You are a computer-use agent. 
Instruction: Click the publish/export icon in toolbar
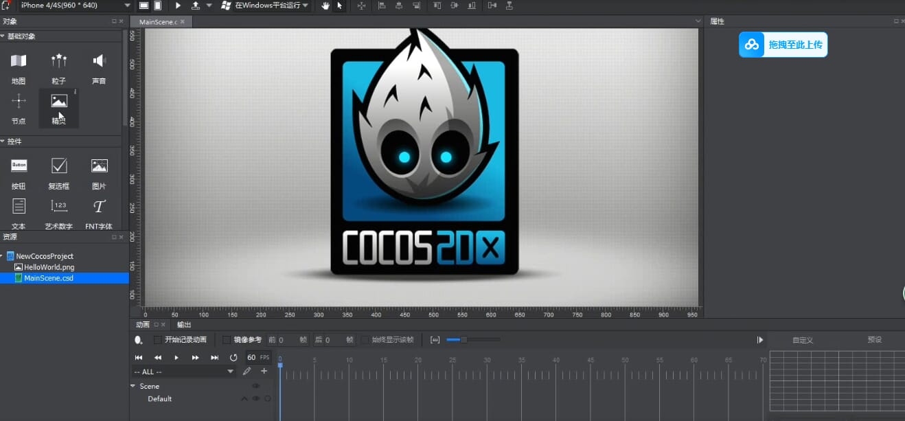tap(195, 5)
